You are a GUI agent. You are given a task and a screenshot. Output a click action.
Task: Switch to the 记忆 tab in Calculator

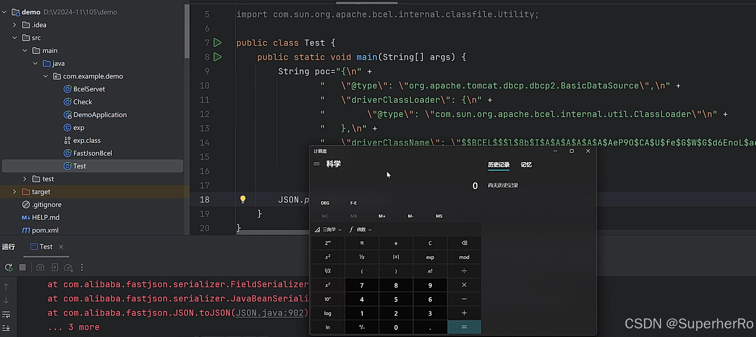tap(526, 165)
